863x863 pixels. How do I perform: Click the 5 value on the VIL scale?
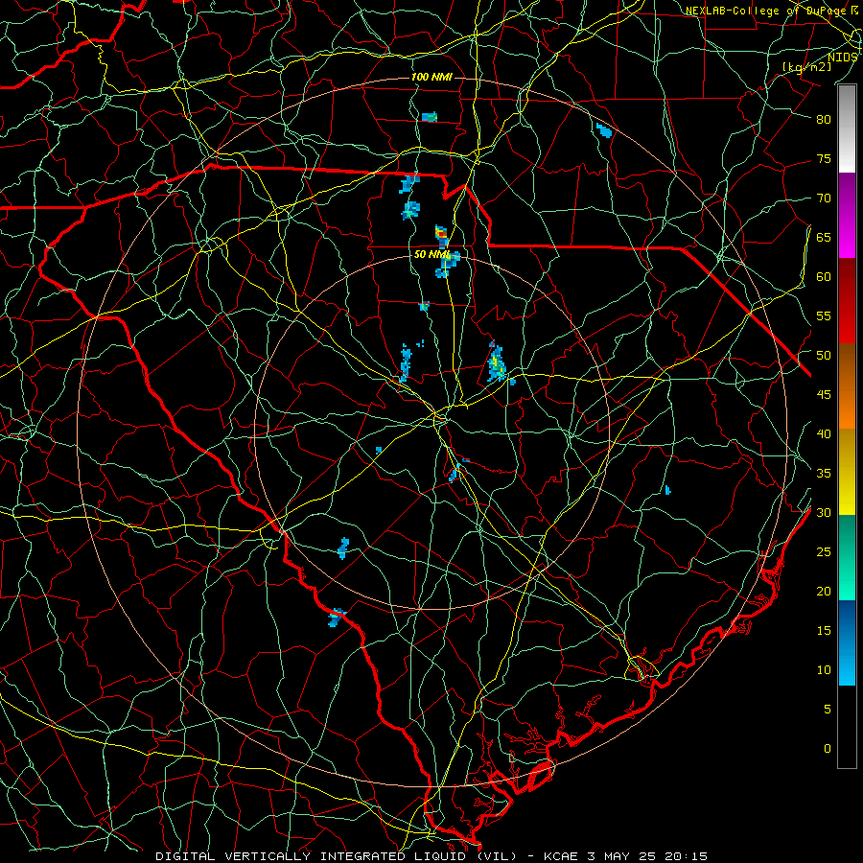coord(828,710)
